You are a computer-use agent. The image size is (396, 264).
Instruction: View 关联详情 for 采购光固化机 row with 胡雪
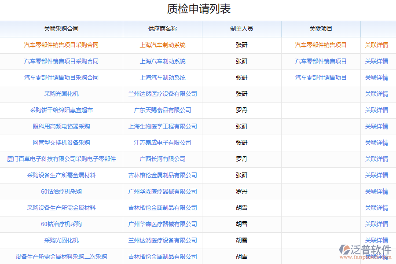[378, 240]
